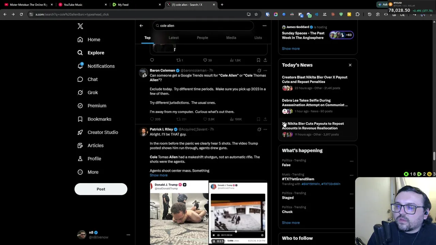This screenshot has width=436, height=245.
Task: Open more options on Baron Coleman post
Action: click(265, 70)
